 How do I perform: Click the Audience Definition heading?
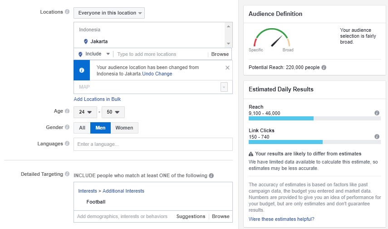tap(275, 14)
